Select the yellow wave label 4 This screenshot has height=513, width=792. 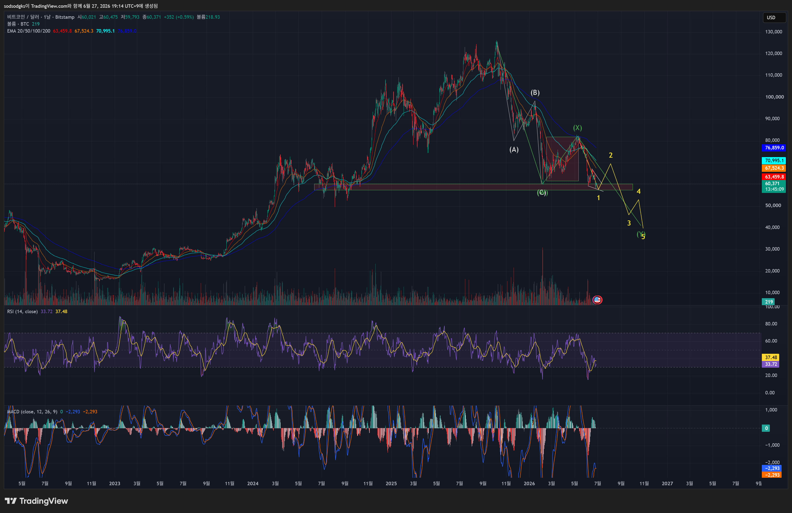point(639,192)
